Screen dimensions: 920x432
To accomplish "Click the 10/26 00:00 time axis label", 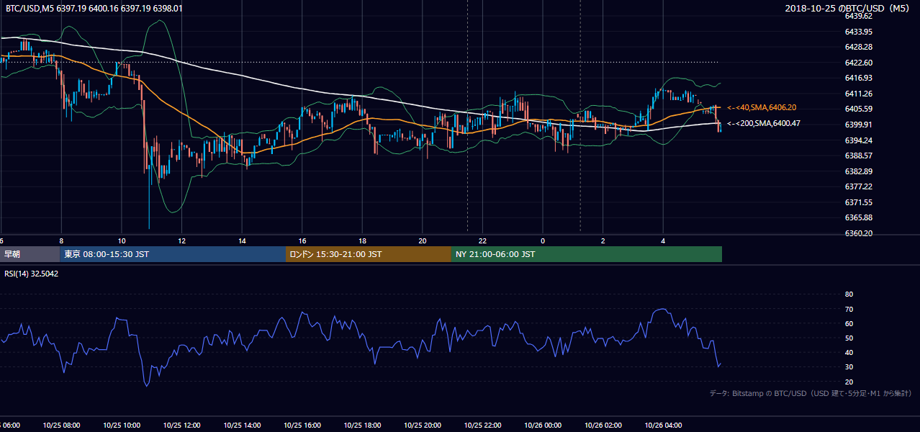I will (543, 426).
